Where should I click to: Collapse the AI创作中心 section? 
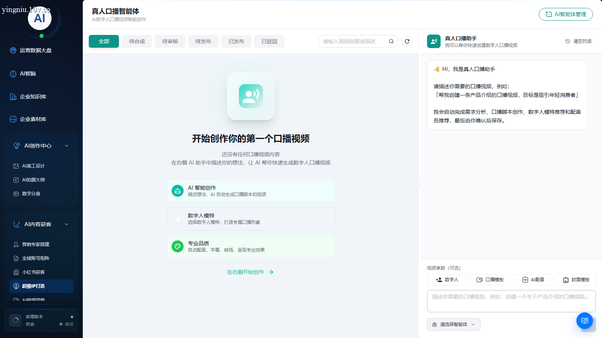[41, 146]
